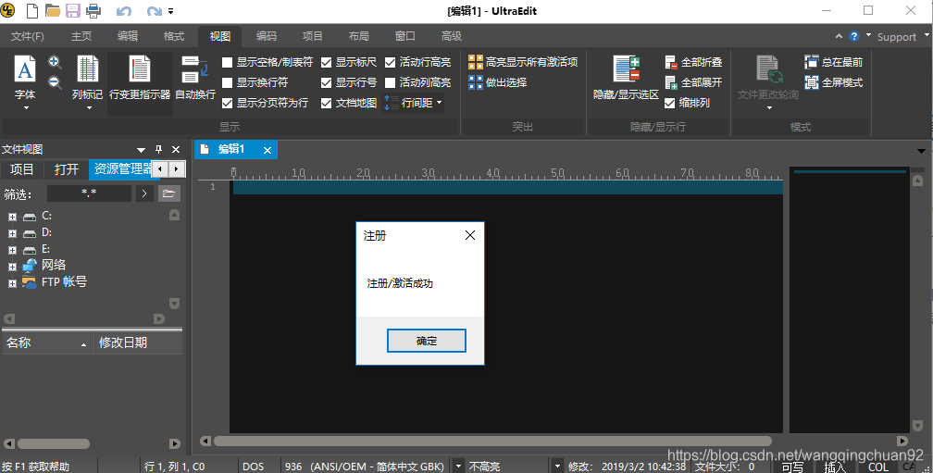Redo using the curved right arrow
The width and height of the screenshot is (933, 473).
154,11
